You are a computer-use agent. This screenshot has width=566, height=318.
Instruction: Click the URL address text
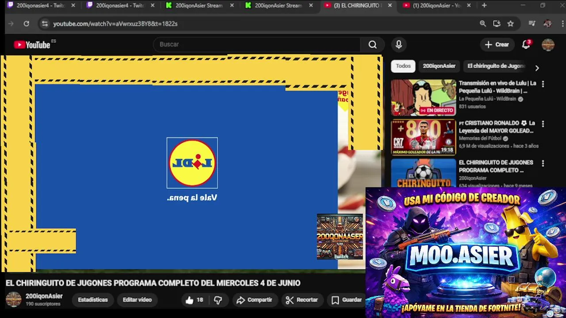point(115,24)
